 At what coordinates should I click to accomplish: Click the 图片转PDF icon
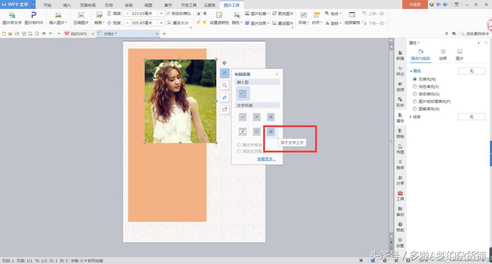click(x=34, y=18)
